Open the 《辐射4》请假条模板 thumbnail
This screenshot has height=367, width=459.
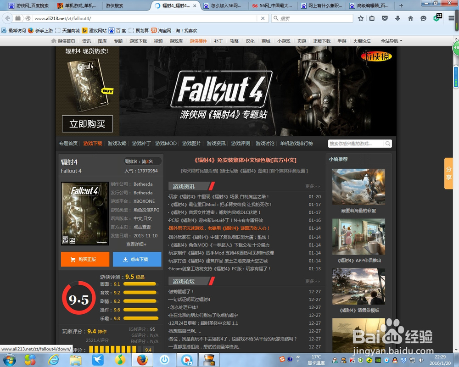[x=358, y=286]
